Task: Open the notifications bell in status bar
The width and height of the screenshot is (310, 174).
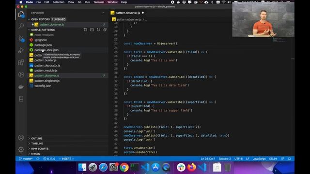Action: 289,159
